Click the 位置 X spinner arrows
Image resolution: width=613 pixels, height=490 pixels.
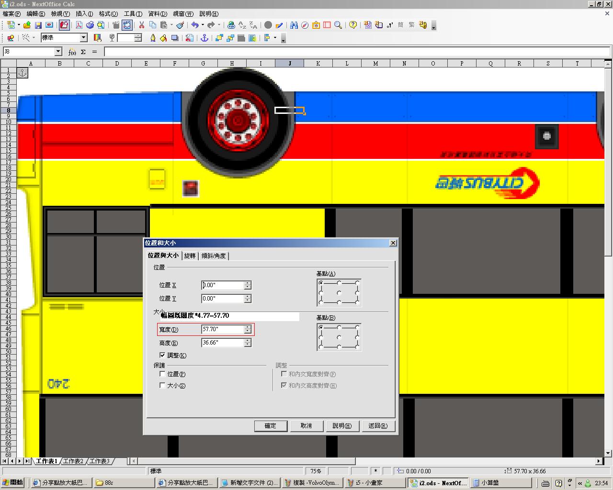[248, 285]
